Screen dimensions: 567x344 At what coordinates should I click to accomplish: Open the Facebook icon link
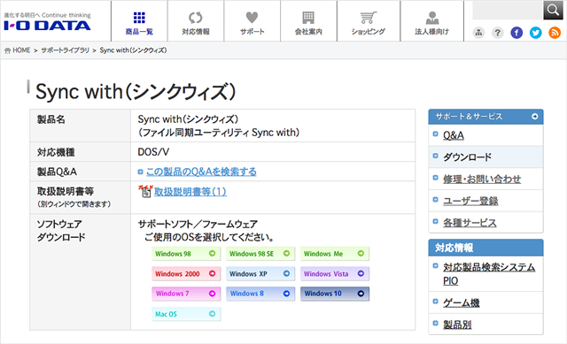[517, 33]
